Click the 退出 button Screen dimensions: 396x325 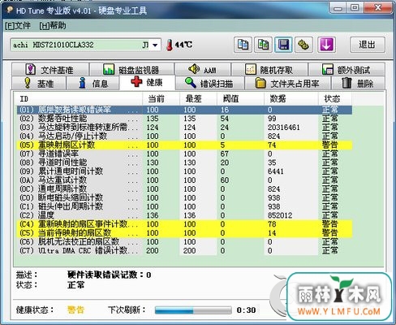(x=367, y=45)
